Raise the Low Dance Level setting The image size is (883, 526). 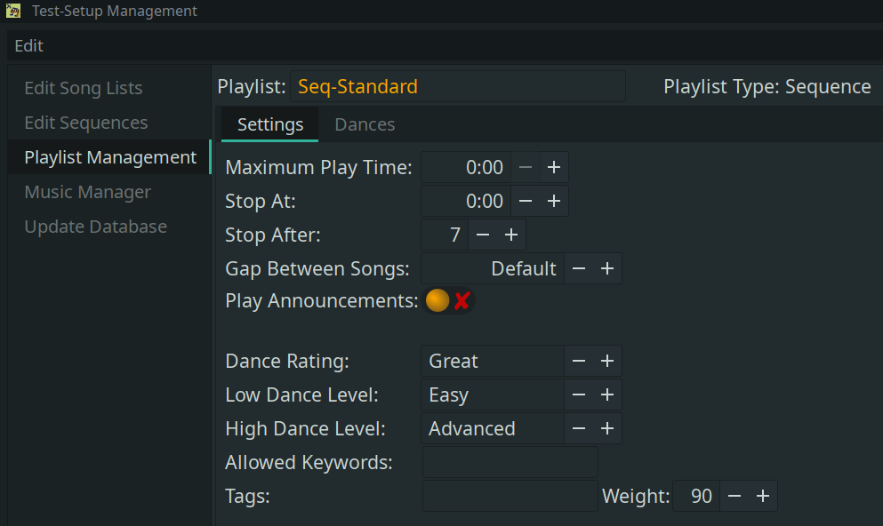[x=607, y=394]
